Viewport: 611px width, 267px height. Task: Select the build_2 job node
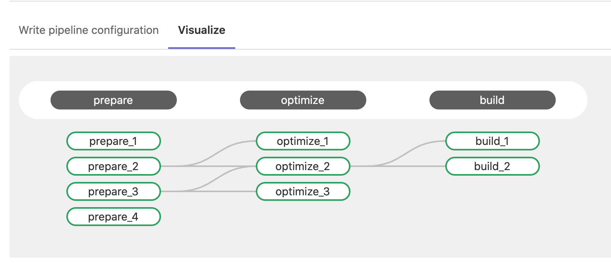tap(492, 166)
